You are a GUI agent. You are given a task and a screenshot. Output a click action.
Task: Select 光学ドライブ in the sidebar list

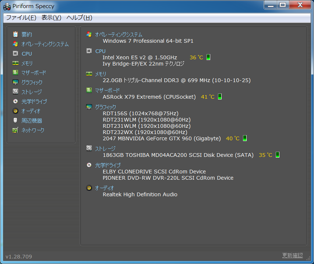coord(34,102)
